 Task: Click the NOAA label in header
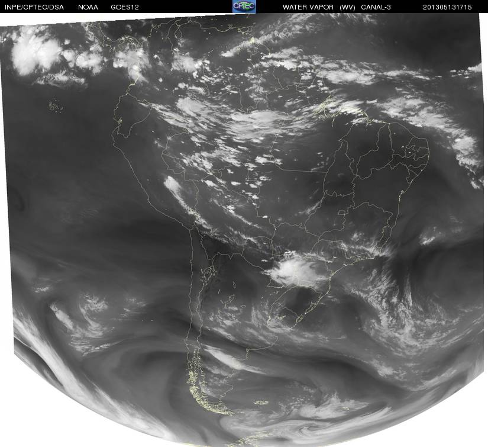click(x=88, y=7)
